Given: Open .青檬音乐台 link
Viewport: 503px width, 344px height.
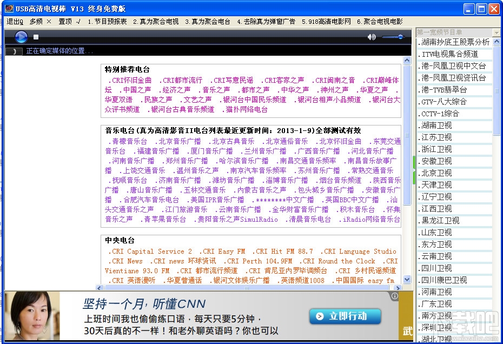Looking at the screenshot, I should [x=128, y=141].
